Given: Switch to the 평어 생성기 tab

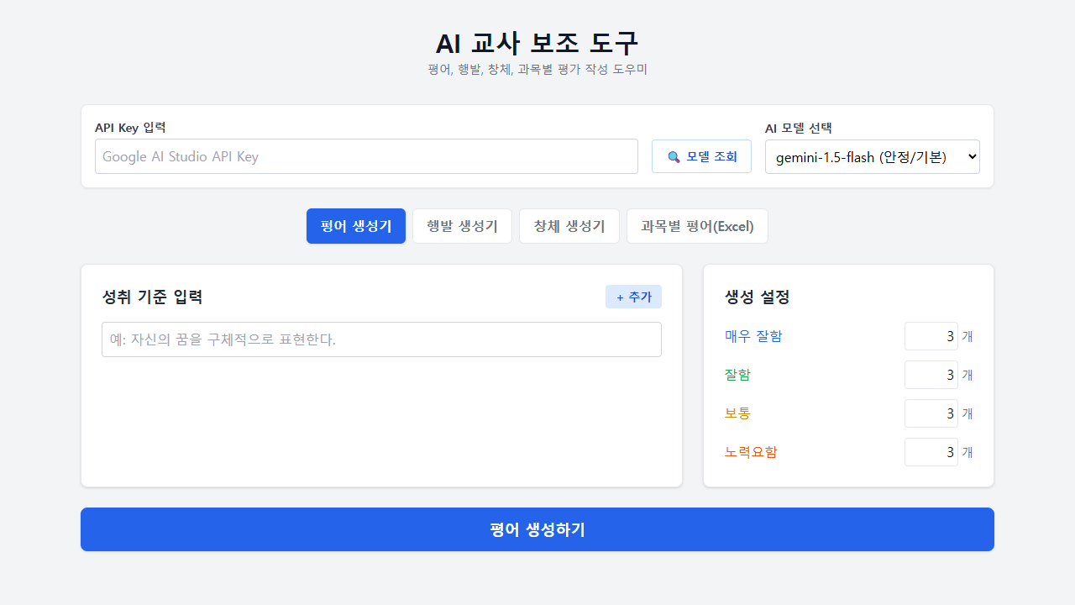Looking at the screenshot, I should [356, 226].
